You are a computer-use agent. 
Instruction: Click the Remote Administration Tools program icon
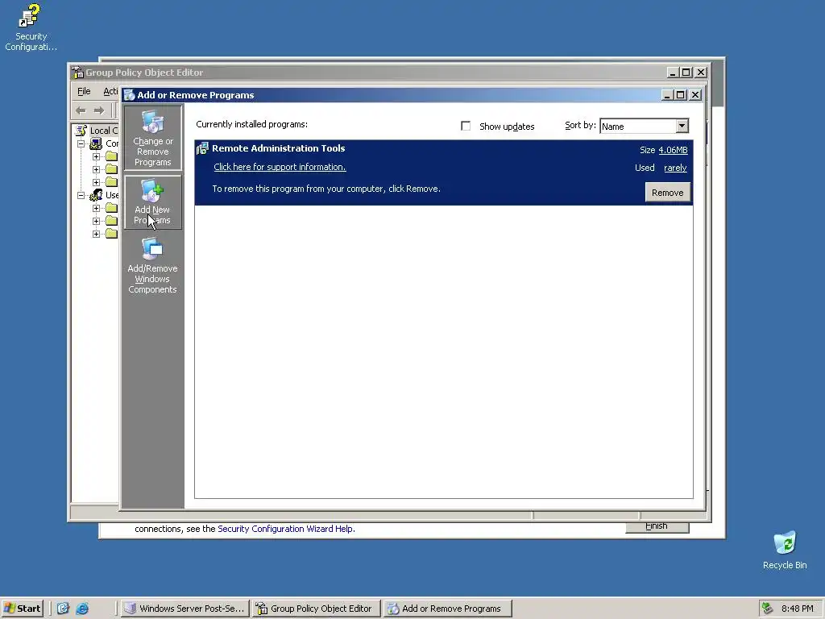tap(202, 149)
